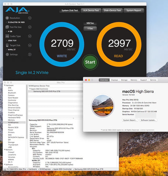Collapse the Network tree section
Screen dimensions: 168x176
[5, 150]
